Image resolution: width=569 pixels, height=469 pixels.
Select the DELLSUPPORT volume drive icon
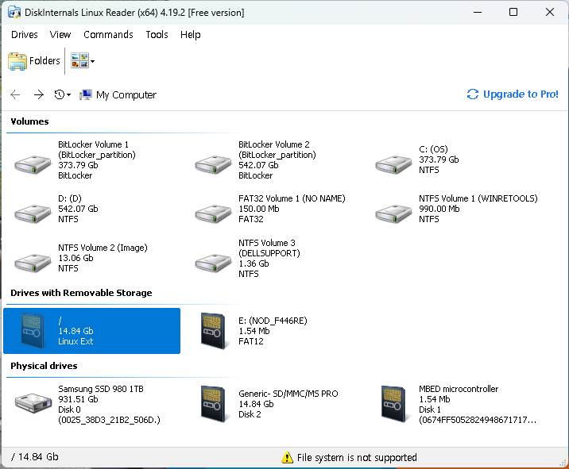click(x=213, y=263)
